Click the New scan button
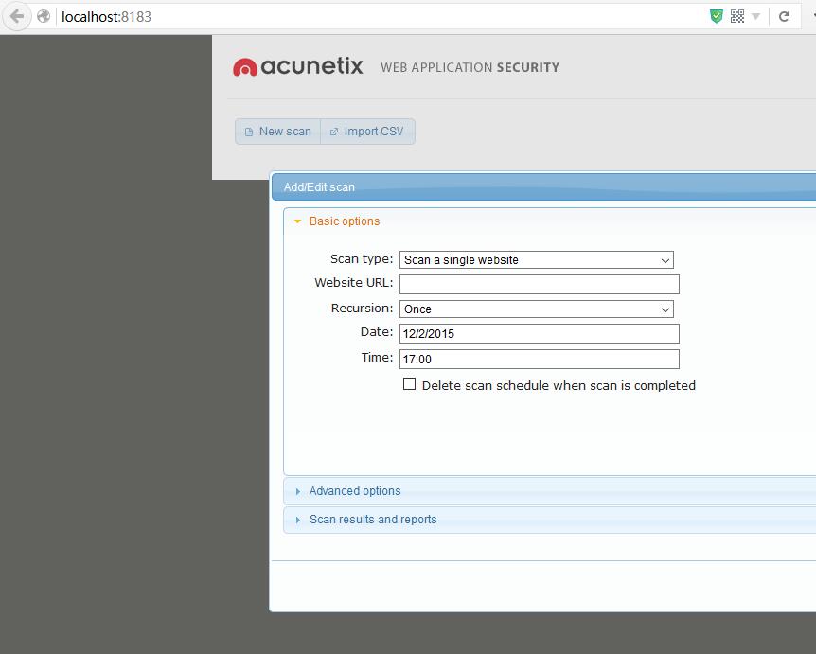The height and width of the screenshot is (654, 816). point(277,132)
